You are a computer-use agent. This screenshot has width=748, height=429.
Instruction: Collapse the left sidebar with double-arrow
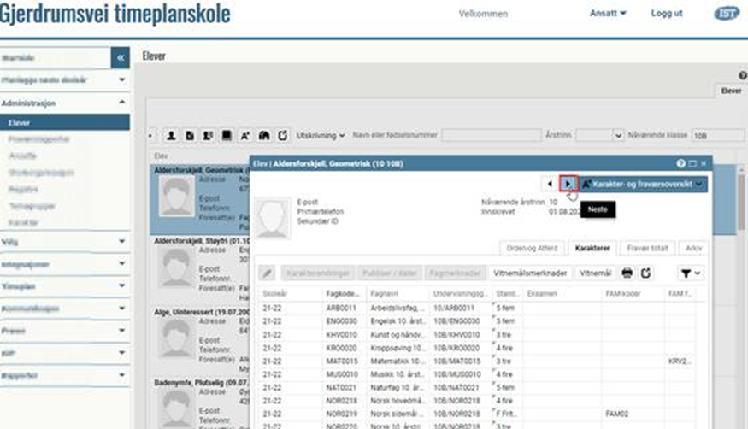click(x=121, y=57)
